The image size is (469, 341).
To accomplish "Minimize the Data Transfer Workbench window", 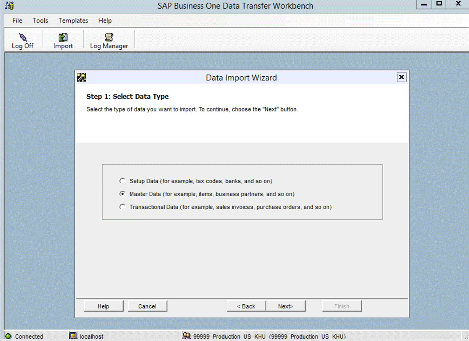I will (x=424, y=4).
